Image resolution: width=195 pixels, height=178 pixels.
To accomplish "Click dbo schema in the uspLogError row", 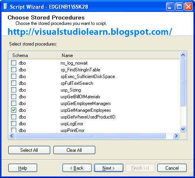I will (22, 124).
